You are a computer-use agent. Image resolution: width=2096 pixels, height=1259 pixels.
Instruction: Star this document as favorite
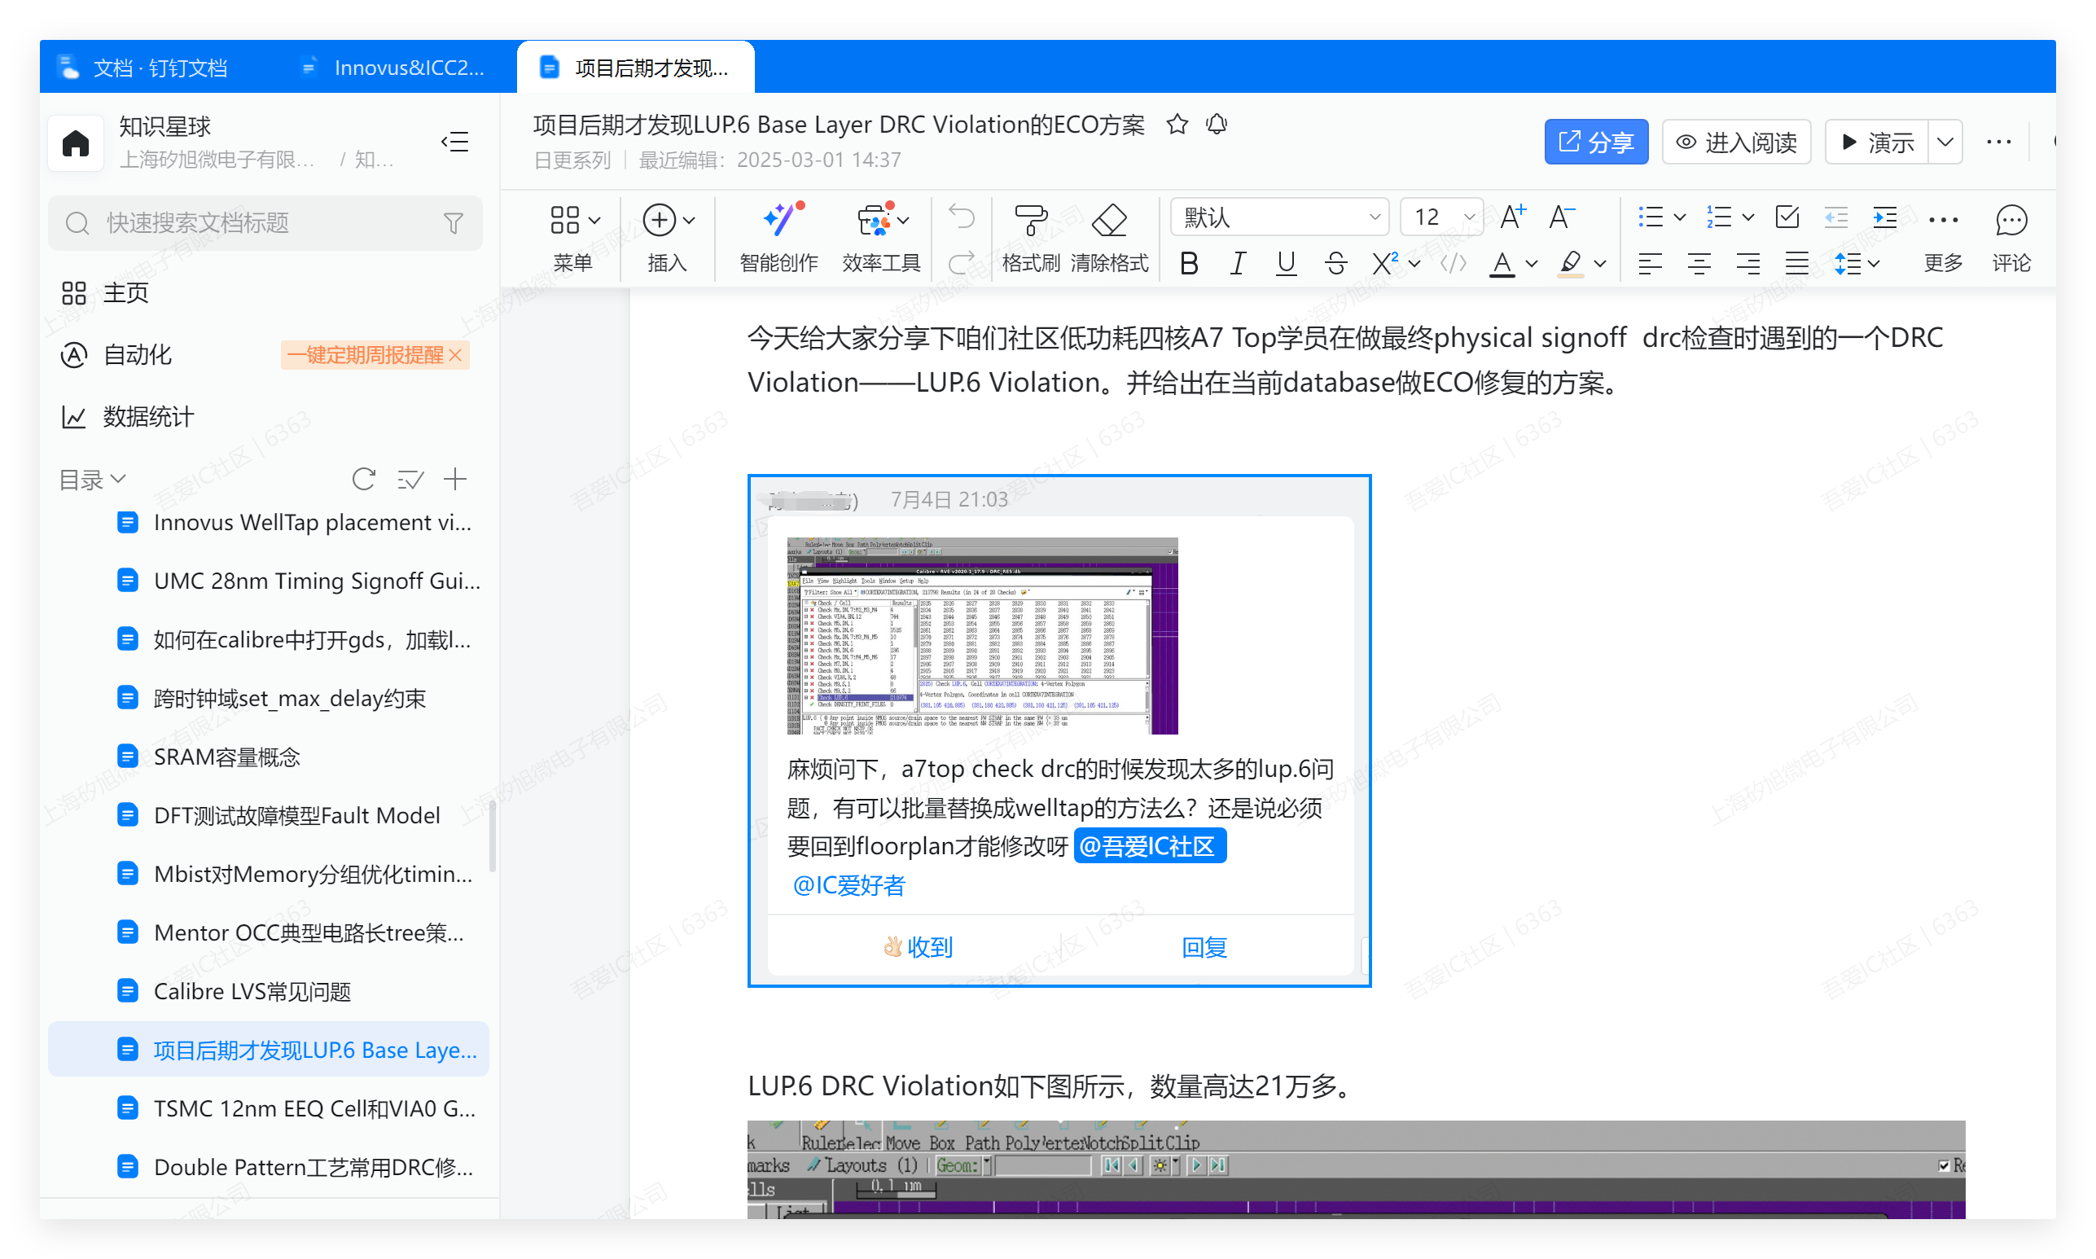(1177, 125)
